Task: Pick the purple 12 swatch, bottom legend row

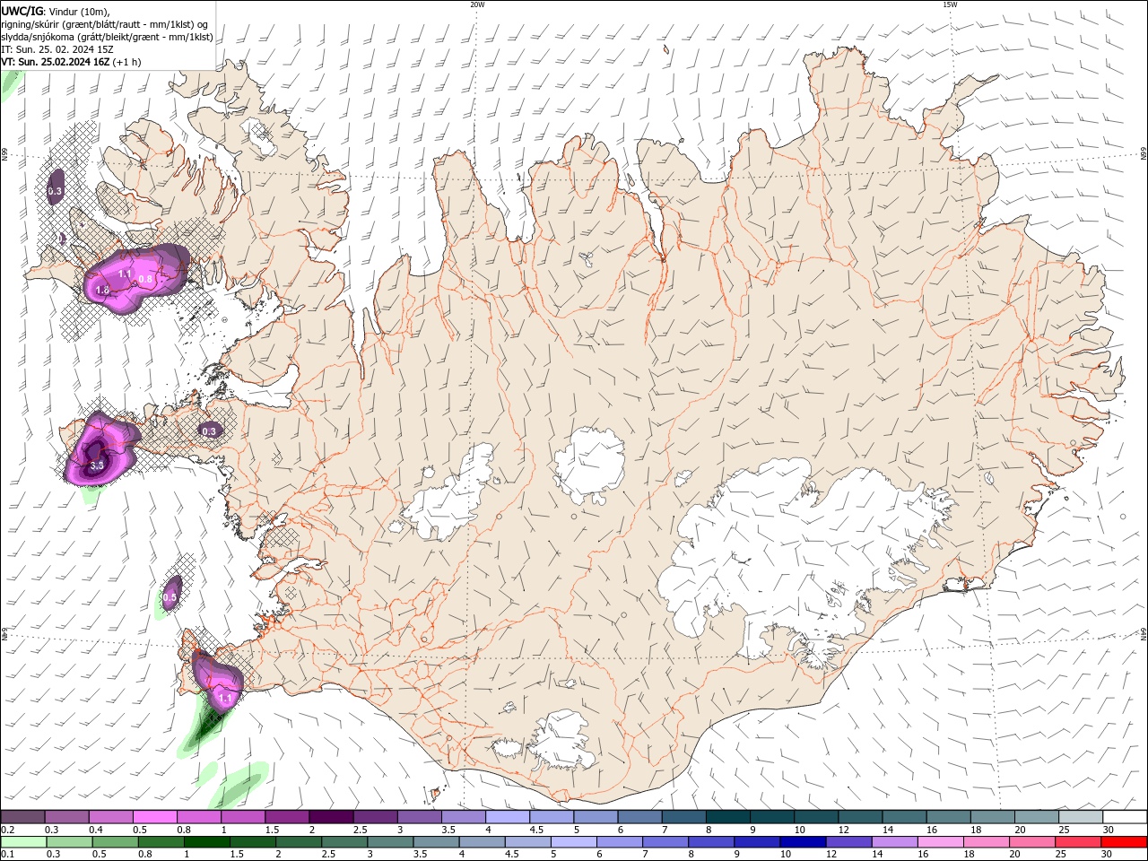Action: (848, 842)
